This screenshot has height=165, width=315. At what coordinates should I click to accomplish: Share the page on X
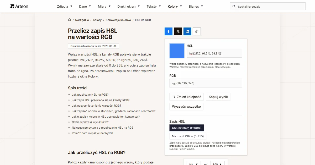178,31
